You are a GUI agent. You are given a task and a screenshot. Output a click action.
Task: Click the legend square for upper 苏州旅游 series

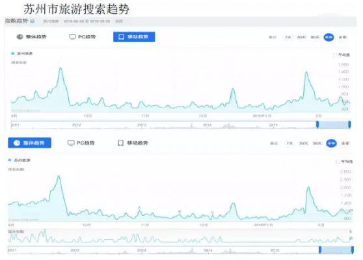pos(13,53)
